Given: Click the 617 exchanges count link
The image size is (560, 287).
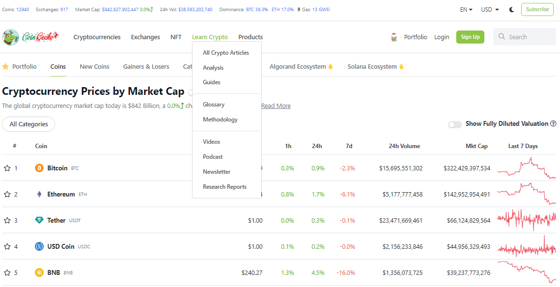Looking at the screenshot, I should click(64, 10).
